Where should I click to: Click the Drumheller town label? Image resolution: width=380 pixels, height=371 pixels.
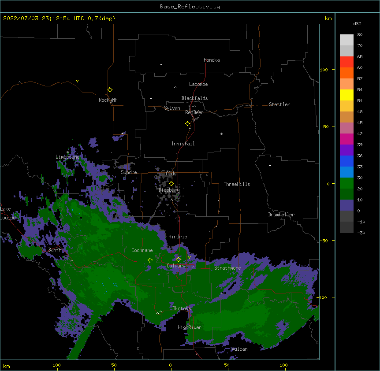281,215
